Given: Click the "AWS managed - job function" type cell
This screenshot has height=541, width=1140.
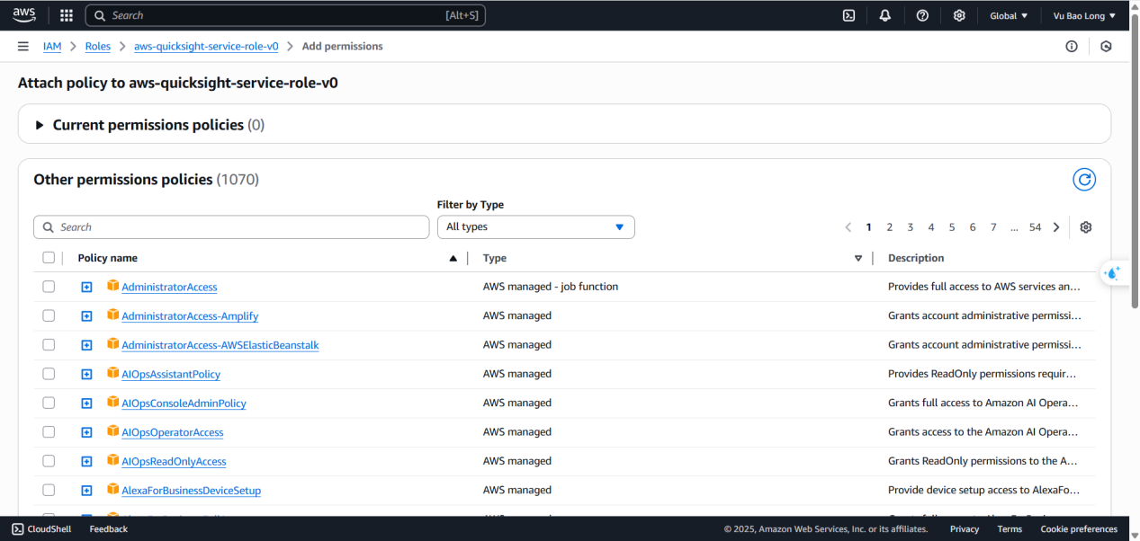Looking at the screenshot, I should point(551,287).
